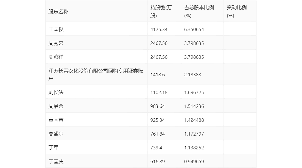
Task: Select shareholder name 周汝祥
Action: (x=56, y=57)
